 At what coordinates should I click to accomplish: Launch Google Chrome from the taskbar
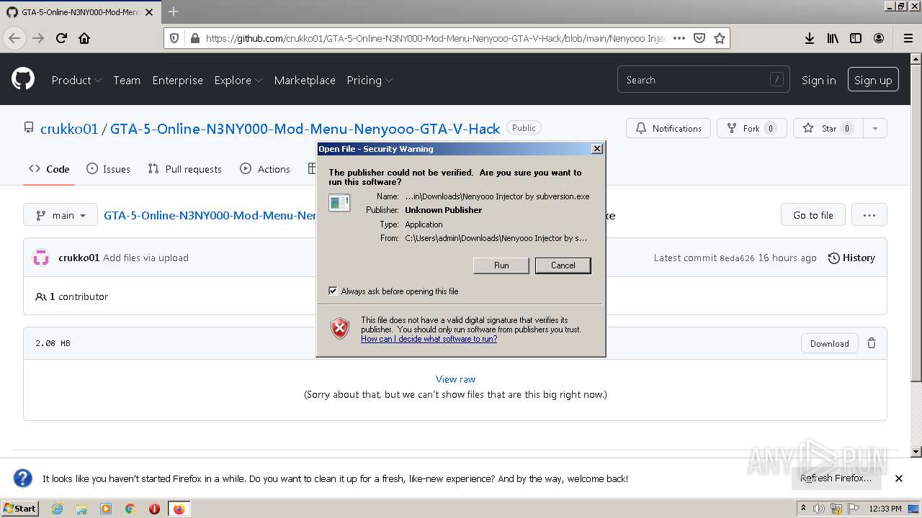pyautogui.click(x=130, y=509)
